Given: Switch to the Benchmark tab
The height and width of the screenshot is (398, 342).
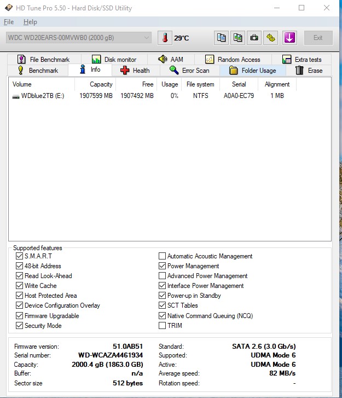Looking at the screenshot, I should point(38,70).
